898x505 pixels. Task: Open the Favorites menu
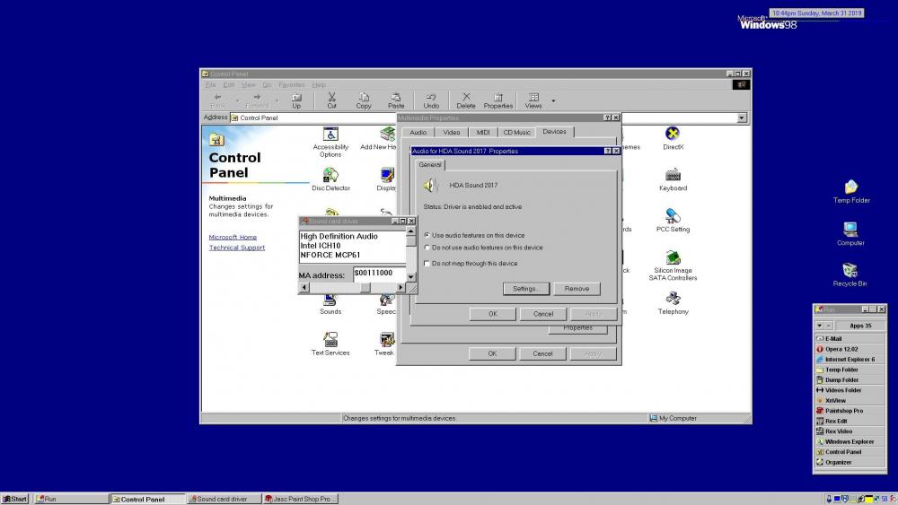[x=291, y=84]
